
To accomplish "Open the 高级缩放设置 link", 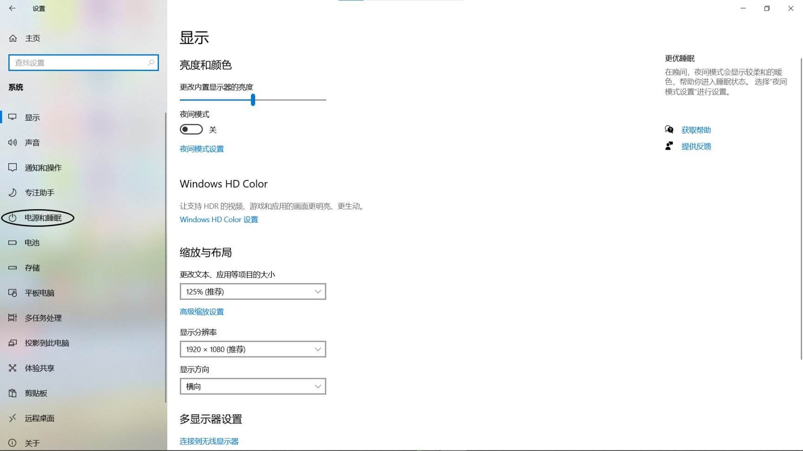I will pos(202,312).
